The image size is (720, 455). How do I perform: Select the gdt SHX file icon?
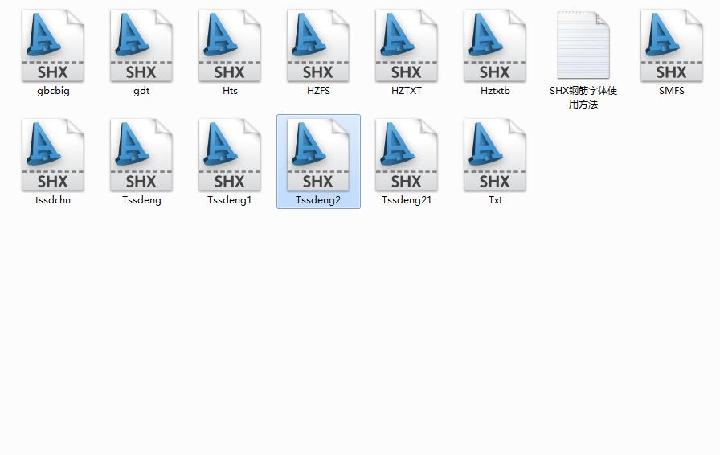[x=141, y=46]
